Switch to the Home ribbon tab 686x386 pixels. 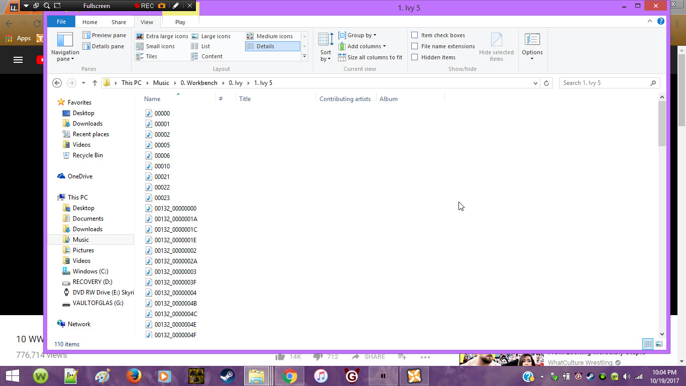90,22
